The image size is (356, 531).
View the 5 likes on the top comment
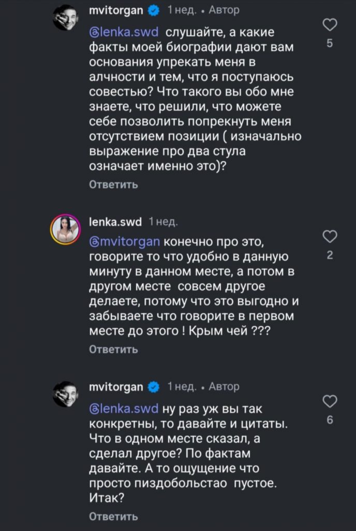330,45
